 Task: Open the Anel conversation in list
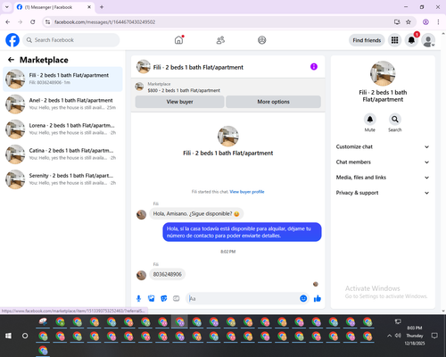click(62, 104)
